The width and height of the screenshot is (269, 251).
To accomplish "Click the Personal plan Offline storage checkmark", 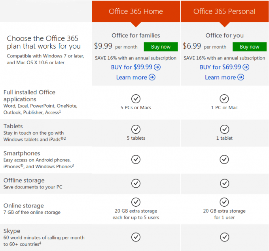I will point(224,183).
